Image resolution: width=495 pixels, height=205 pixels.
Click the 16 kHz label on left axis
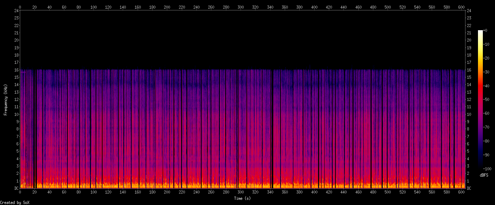point(16,70)
